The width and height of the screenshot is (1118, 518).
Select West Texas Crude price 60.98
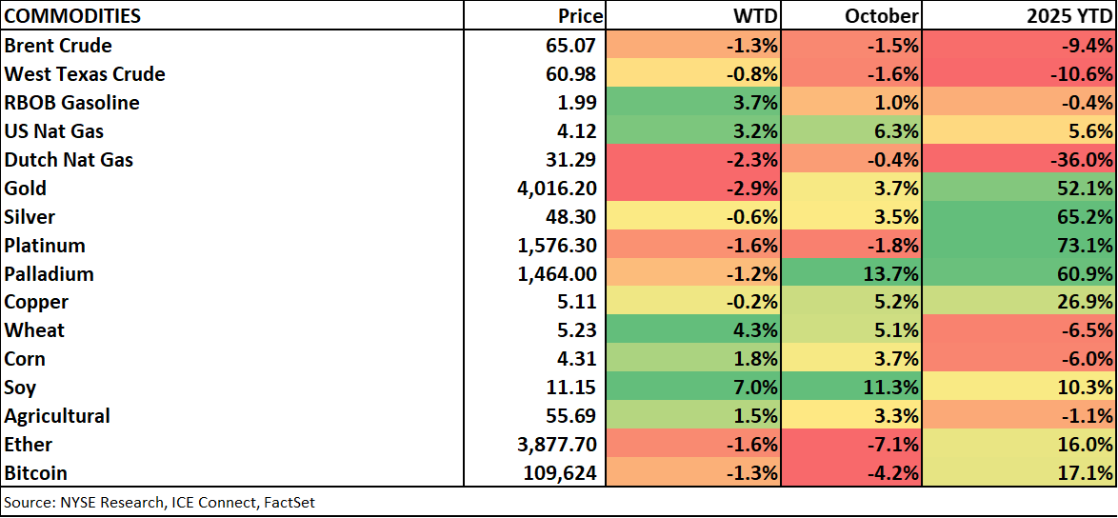pyautogui.click(x=568, y=74)
